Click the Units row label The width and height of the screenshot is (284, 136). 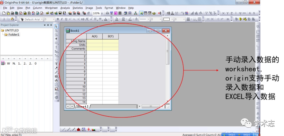pos(76,45)
